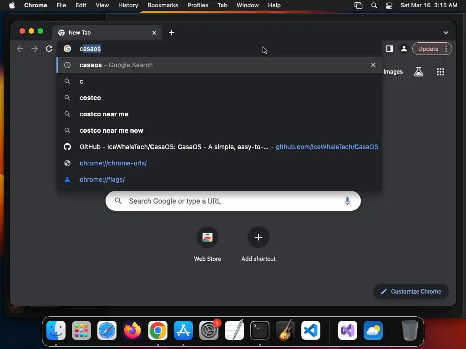Open the History menu
This screenshot has height=349, width=466.
[128, 5]
